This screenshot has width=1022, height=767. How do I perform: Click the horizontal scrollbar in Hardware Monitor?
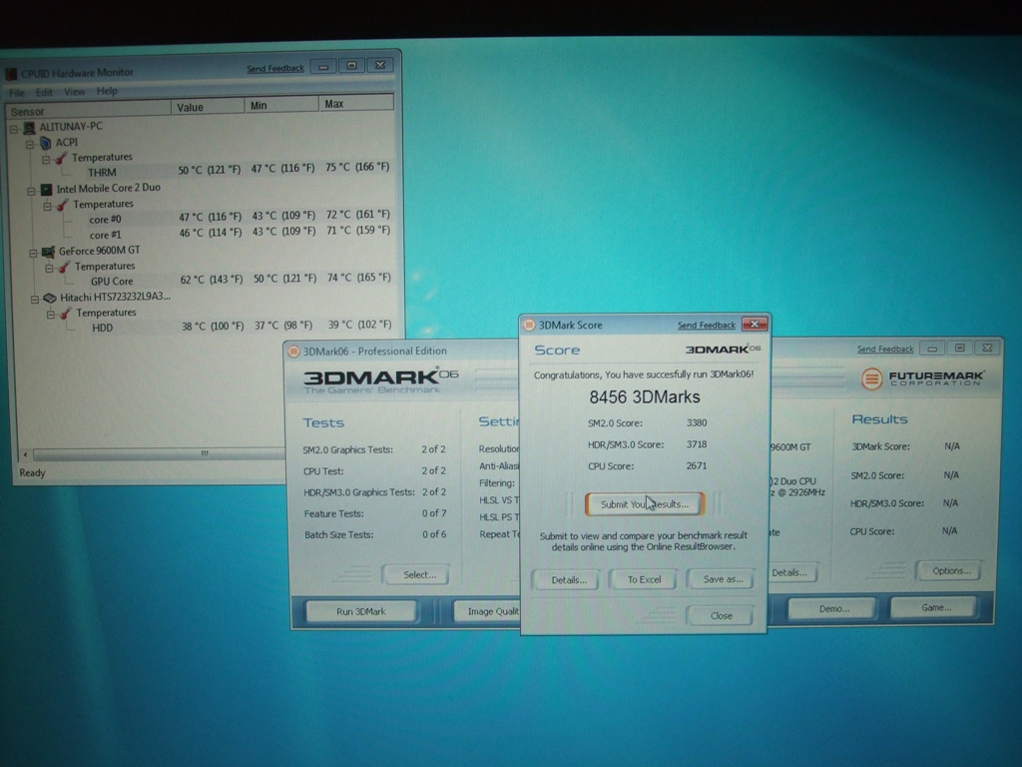click(159, 453)
